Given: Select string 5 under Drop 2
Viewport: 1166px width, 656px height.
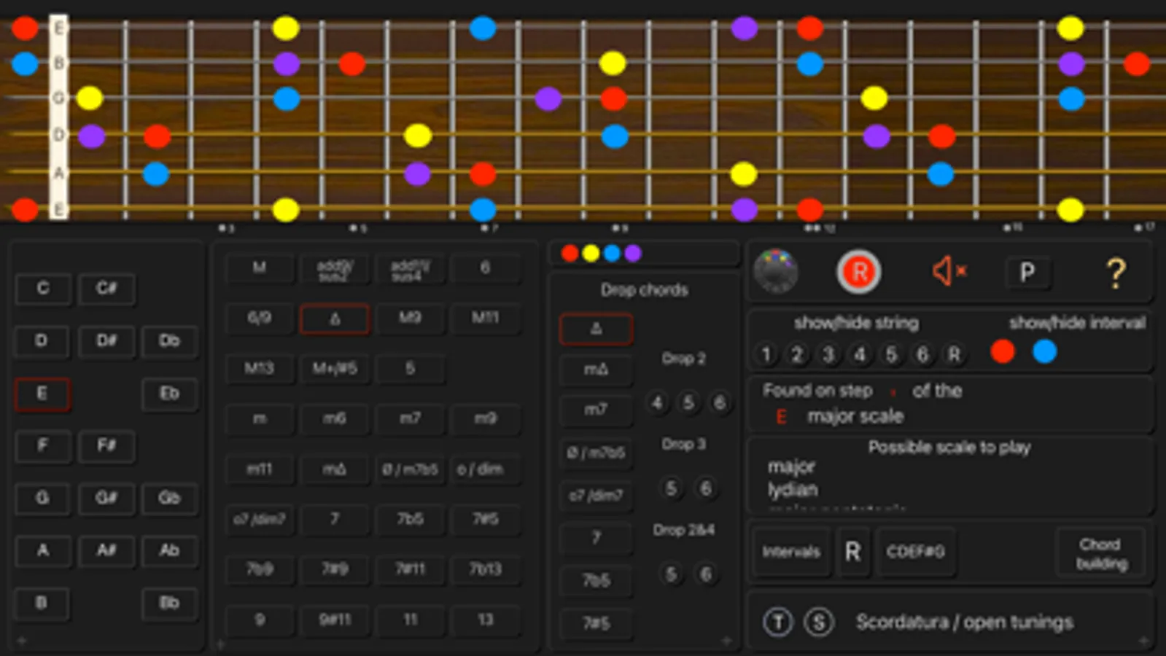Looking at the screenshot, I should coord(688,402).
